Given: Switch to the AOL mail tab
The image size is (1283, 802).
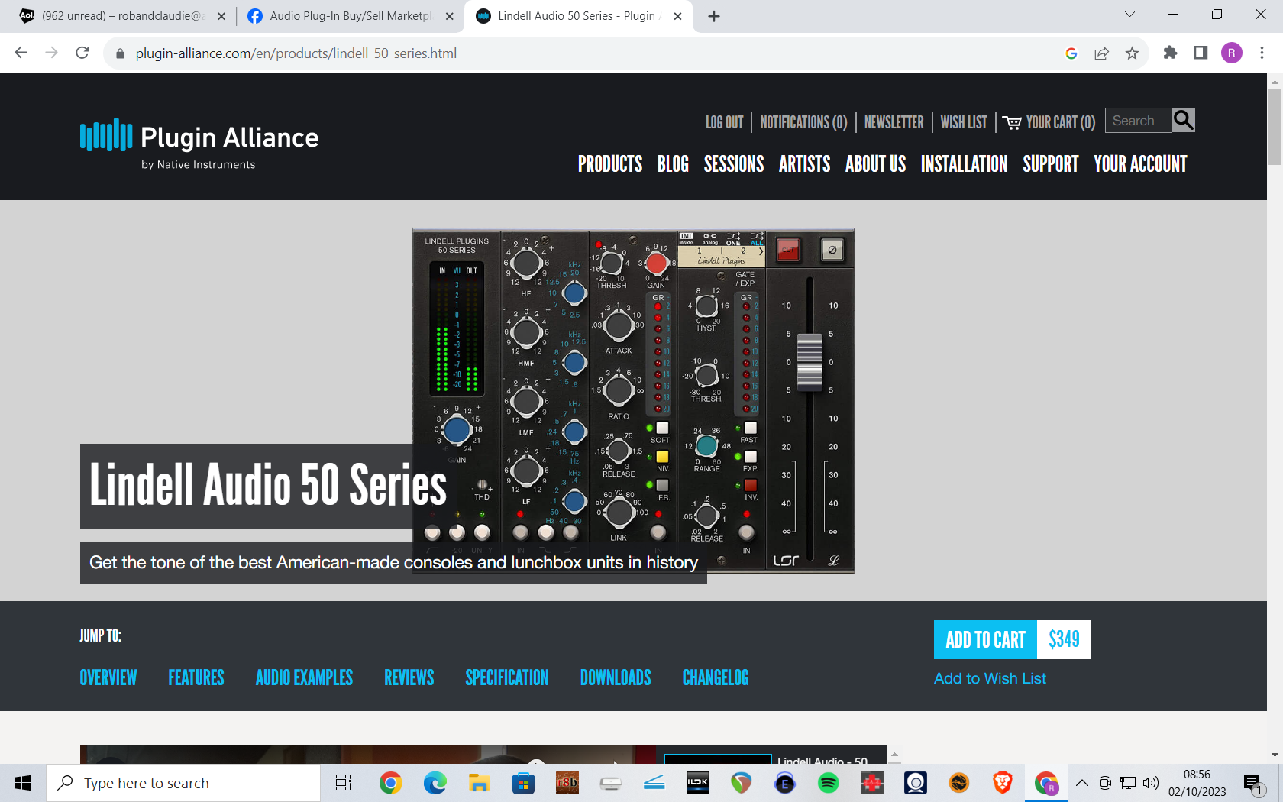Looking at the screenshot, I should [x=121, y=16].
